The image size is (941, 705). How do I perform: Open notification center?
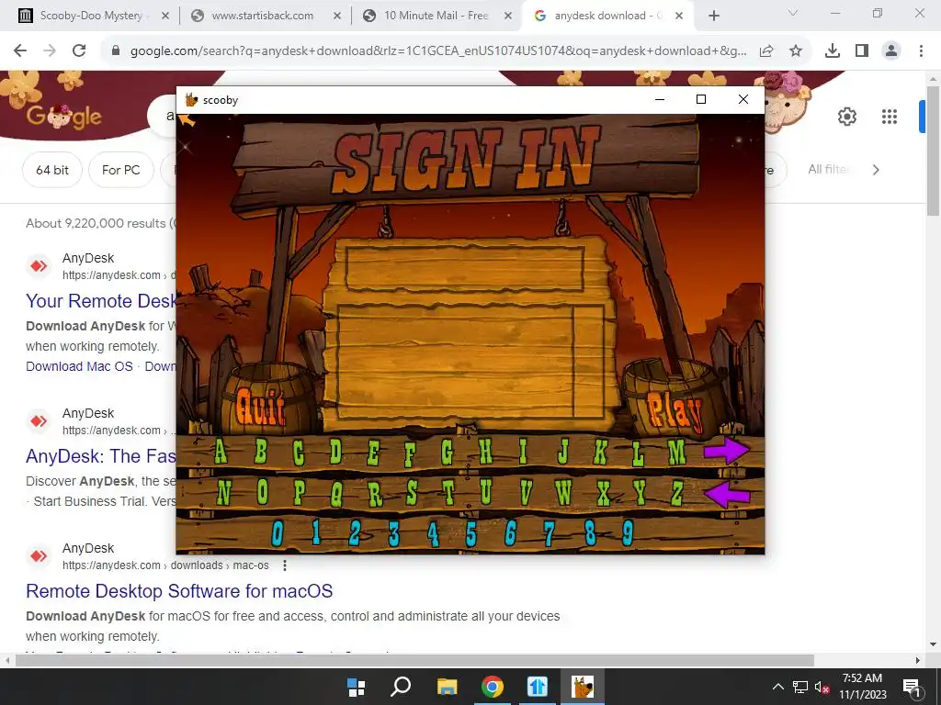(x=912, y=687)
